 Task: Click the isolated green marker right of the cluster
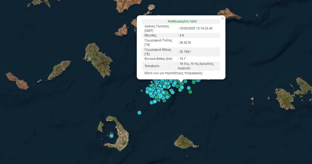190,92
